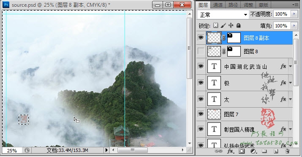Hide the 彰显国人精魂 text layer
Viewport: 302px width, 157px height.
201,129
